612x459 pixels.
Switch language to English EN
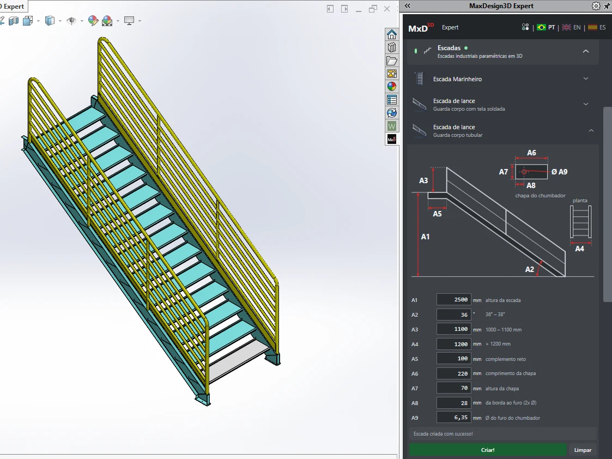[571, 27]
